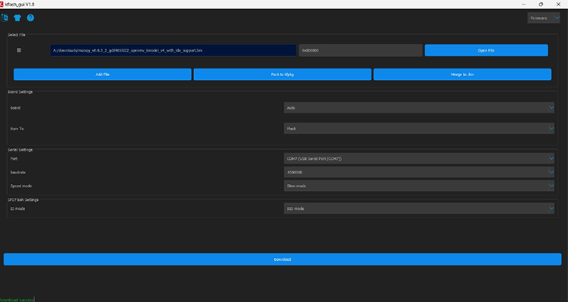Click the IO mode label text

[18, 209]
